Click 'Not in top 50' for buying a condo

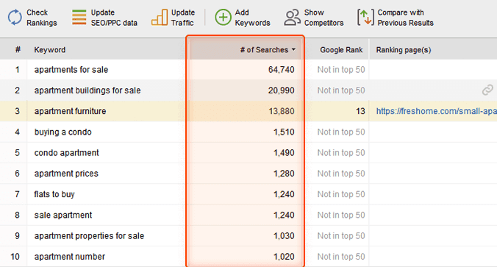click(x=341, y=132)
